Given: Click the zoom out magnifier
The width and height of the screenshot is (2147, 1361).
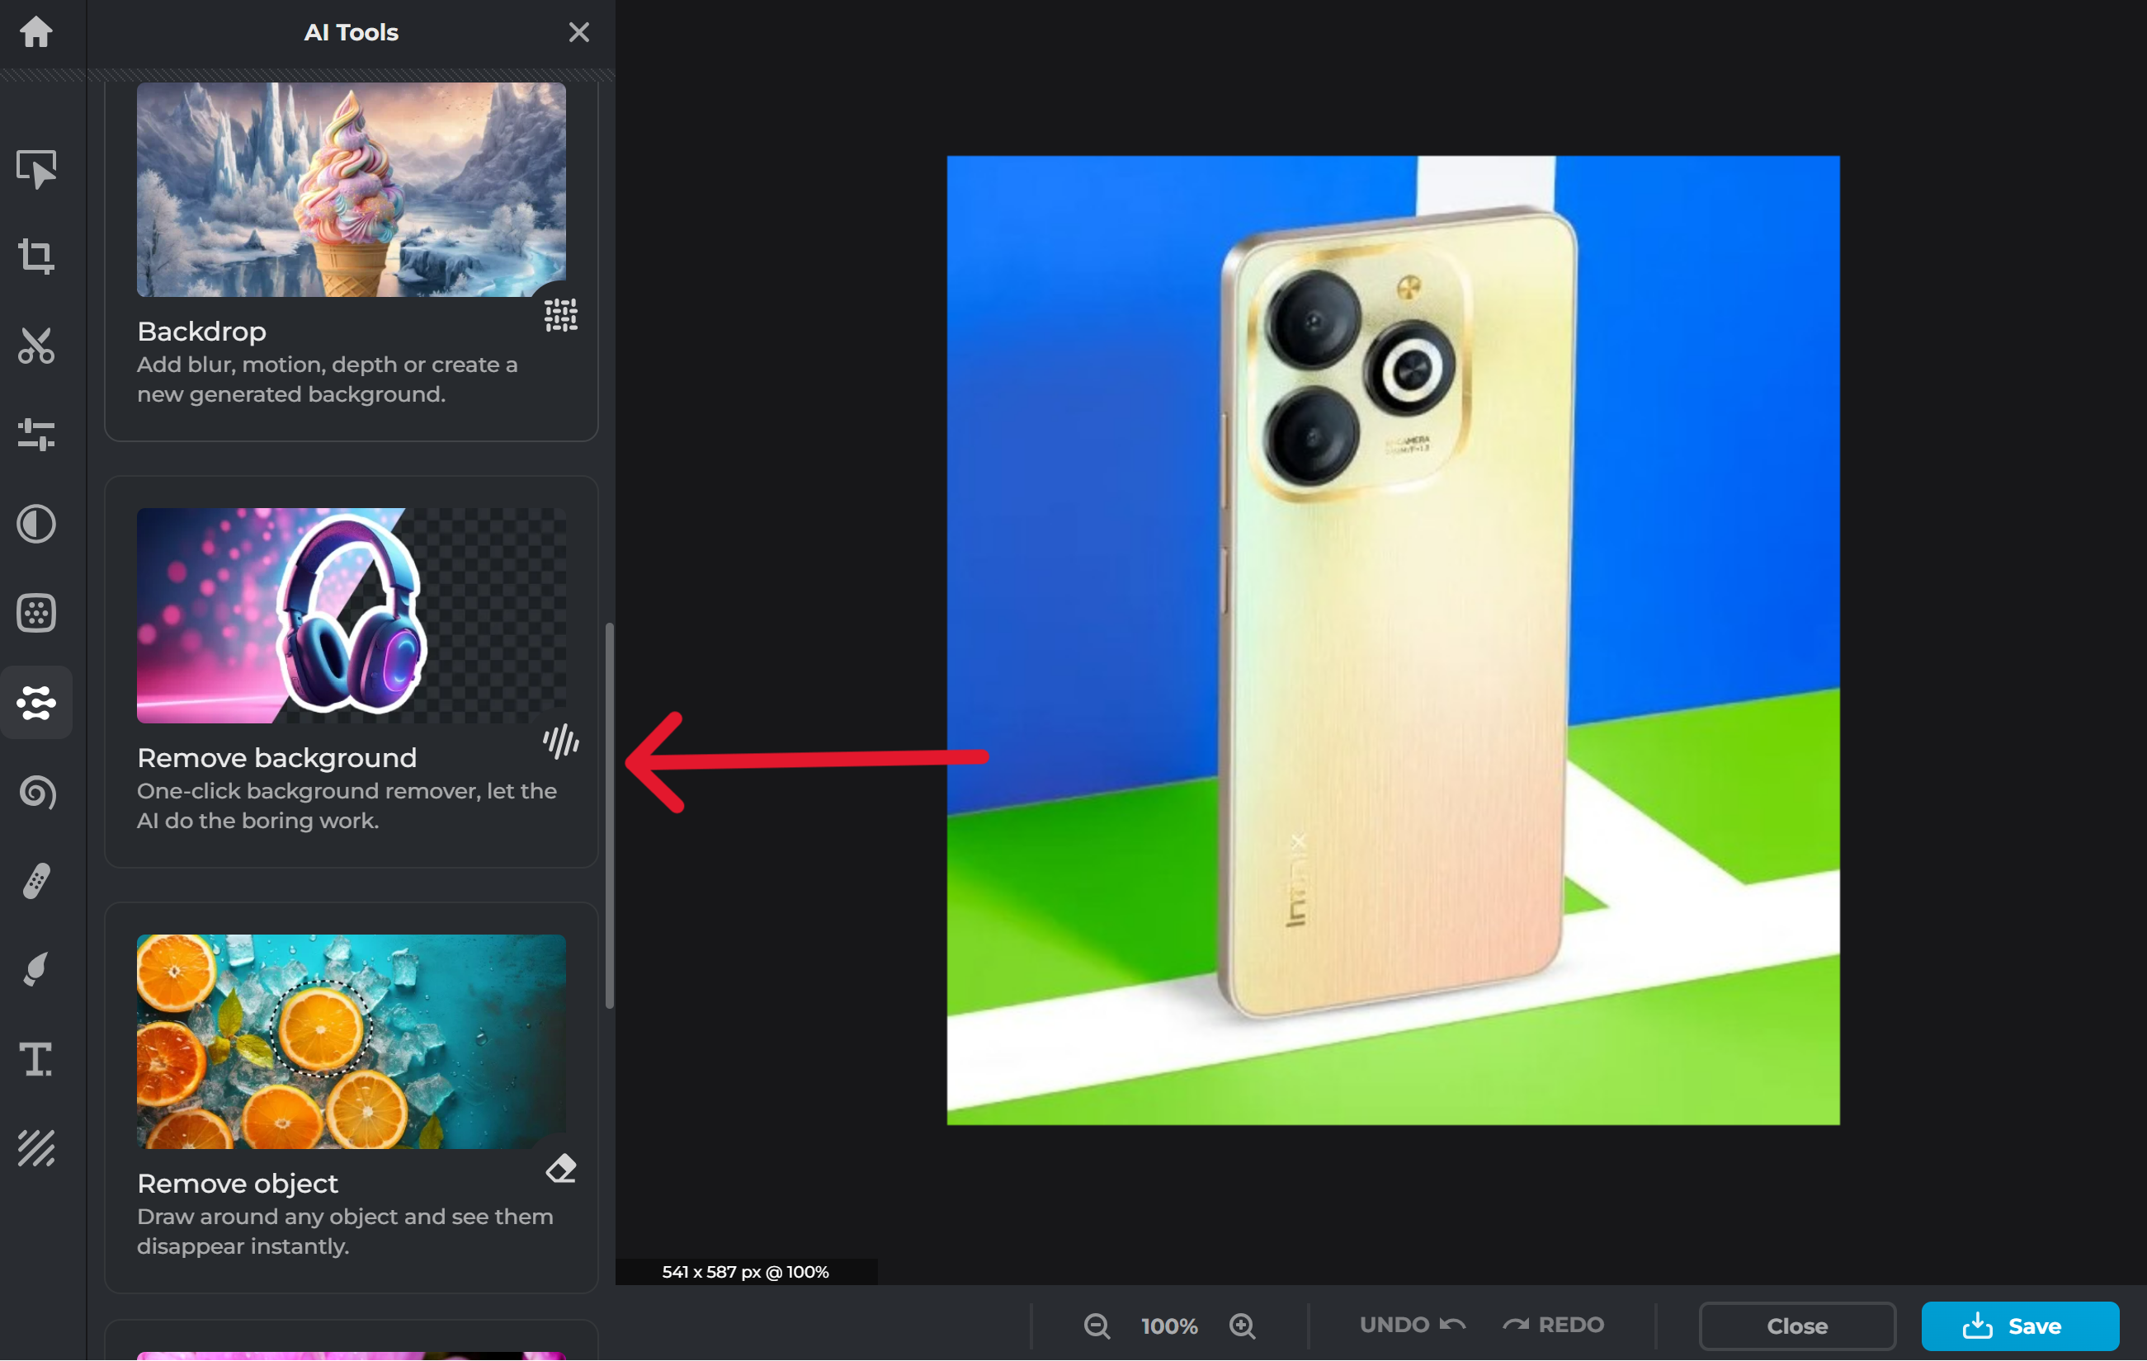Looking at the screenshot, I should pyautogui.click(x=1097, y=1326).
